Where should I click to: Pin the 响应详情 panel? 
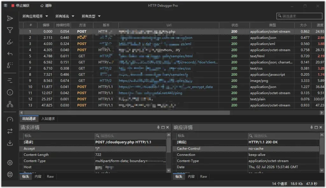[311, 127]
